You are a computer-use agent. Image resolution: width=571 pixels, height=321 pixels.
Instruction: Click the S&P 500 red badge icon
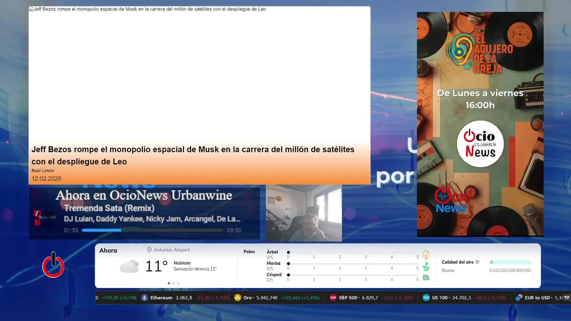[x=333, y=297]
